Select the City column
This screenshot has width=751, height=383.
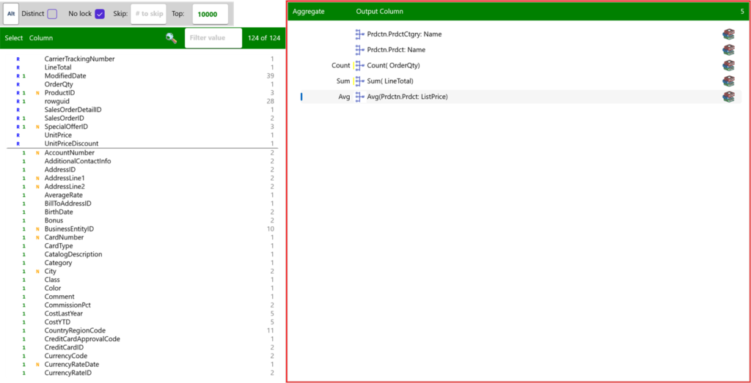pos(51,271)
